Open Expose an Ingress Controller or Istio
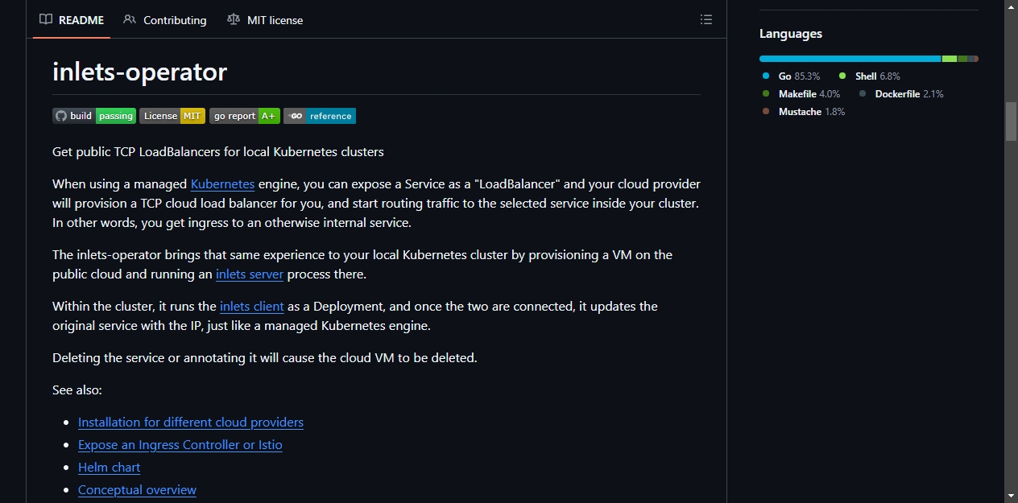The height and width of the screenshot is (503, 1018). pyautogui.click(x=180, y=445)
